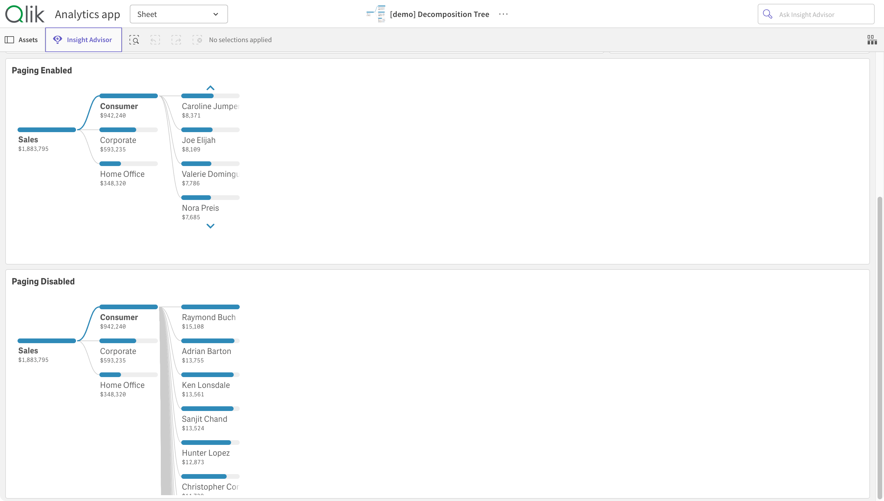Viewport: 884px width, 501px height.
Task: Select Home Office node in Paging Disabled tree
Action: click(122, 385)
